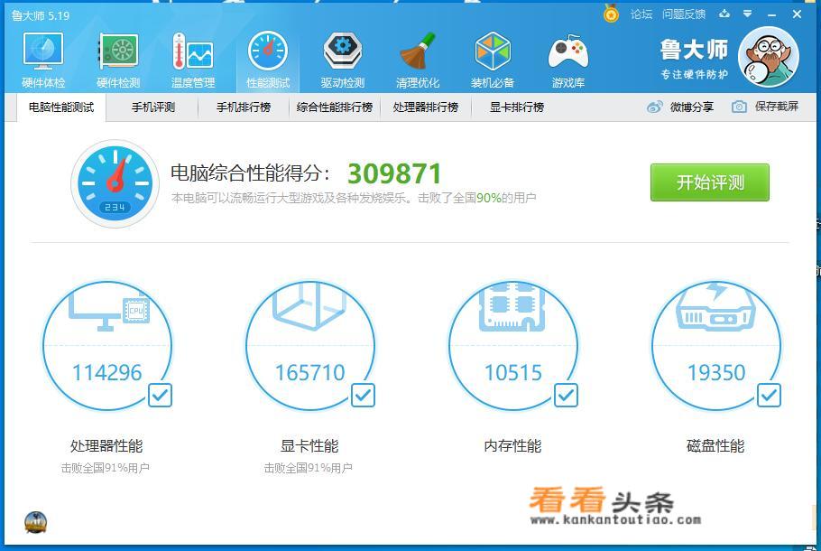Image resolution: width=821 pixels, height=551 pixels.
Task: Click the 处理器性能 label
Action: (x=106, y=446)
